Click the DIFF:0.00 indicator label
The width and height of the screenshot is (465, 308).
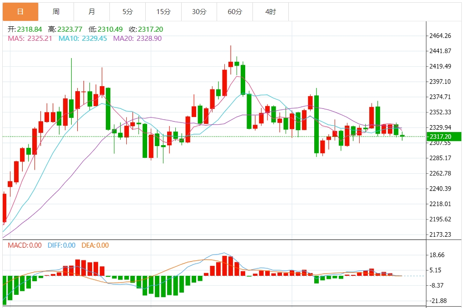tap(62, 245)
